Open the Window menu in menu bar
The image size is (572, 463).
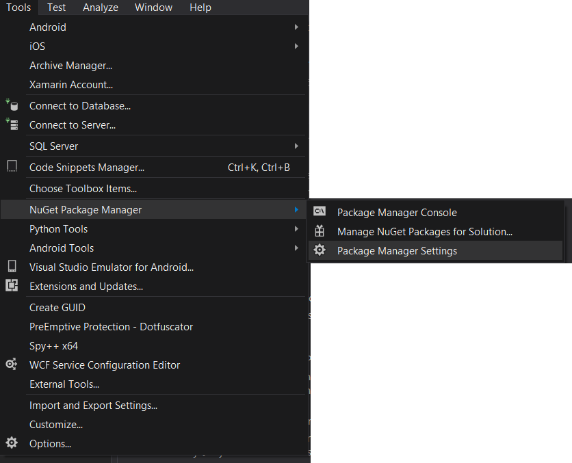coord(153,8)
